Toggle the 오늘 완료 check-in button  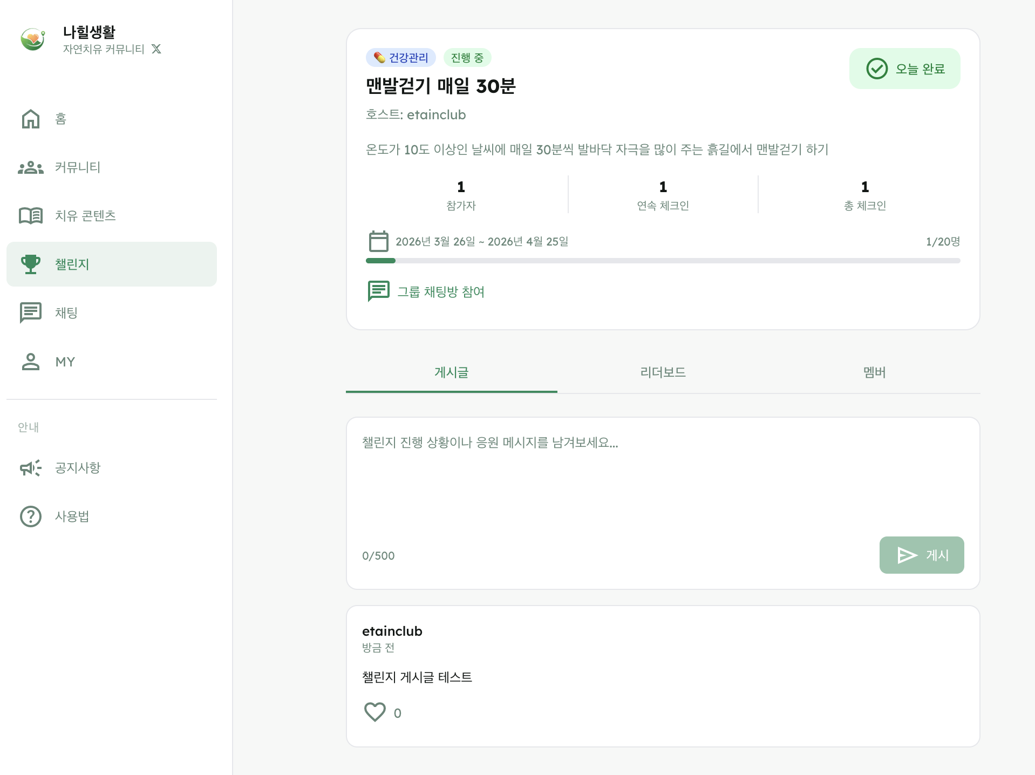[x=904, y=69]
